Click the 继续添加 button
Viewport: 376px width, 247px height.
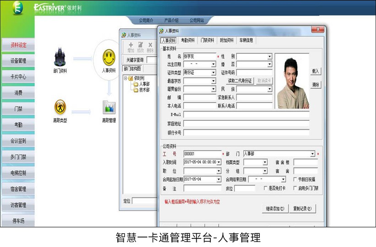[x=275, y=209]
